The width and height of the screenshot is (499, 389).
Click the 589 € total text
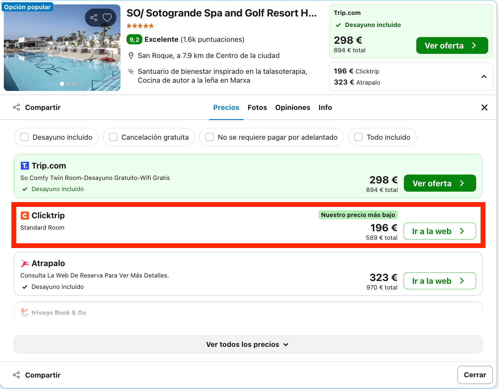[x=381, y=238]
